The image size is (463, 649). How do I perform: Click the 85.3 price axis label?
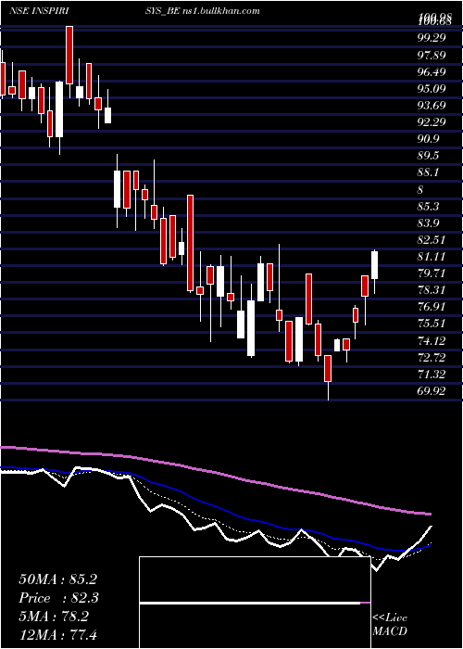(x=429, y=207)
